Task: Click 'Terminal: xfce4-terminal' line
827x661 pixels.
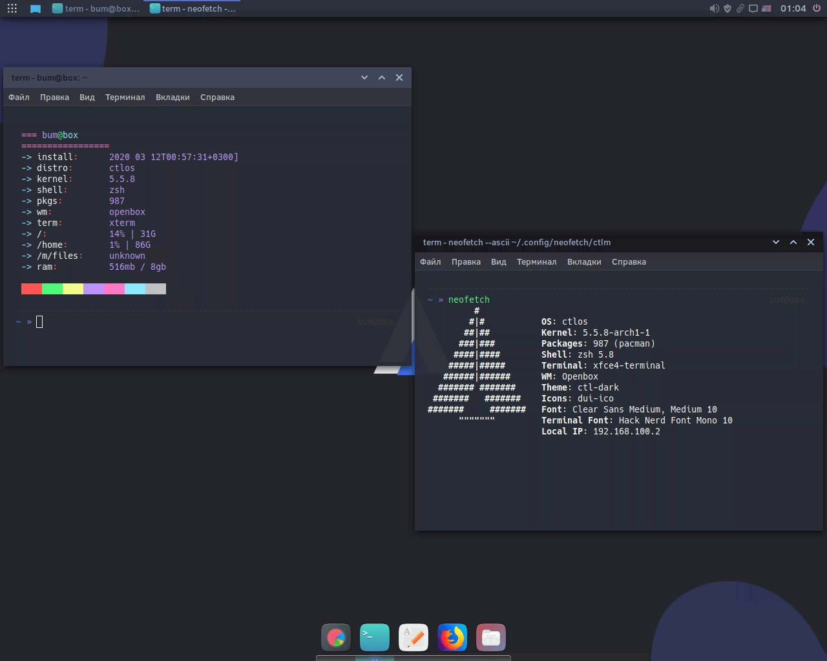Action: pyautogui.click(x=603, y=365)
